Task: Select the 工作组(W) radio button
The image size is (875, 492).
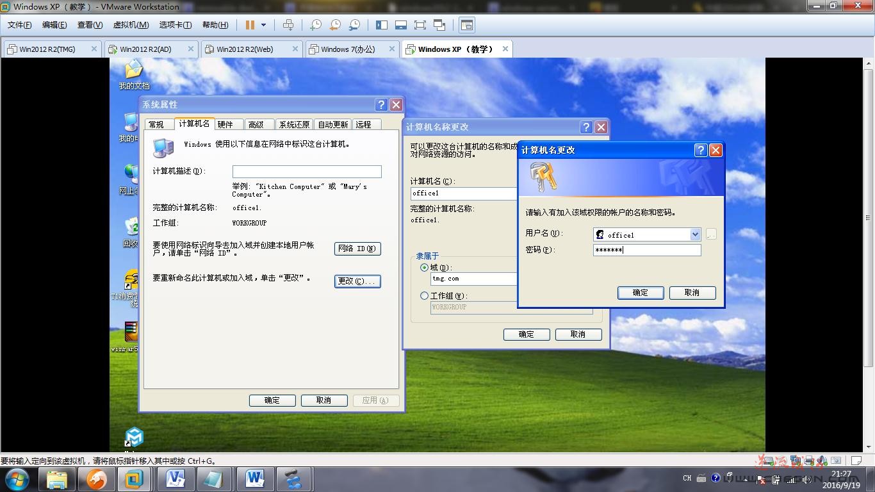Action: point(424,296)
